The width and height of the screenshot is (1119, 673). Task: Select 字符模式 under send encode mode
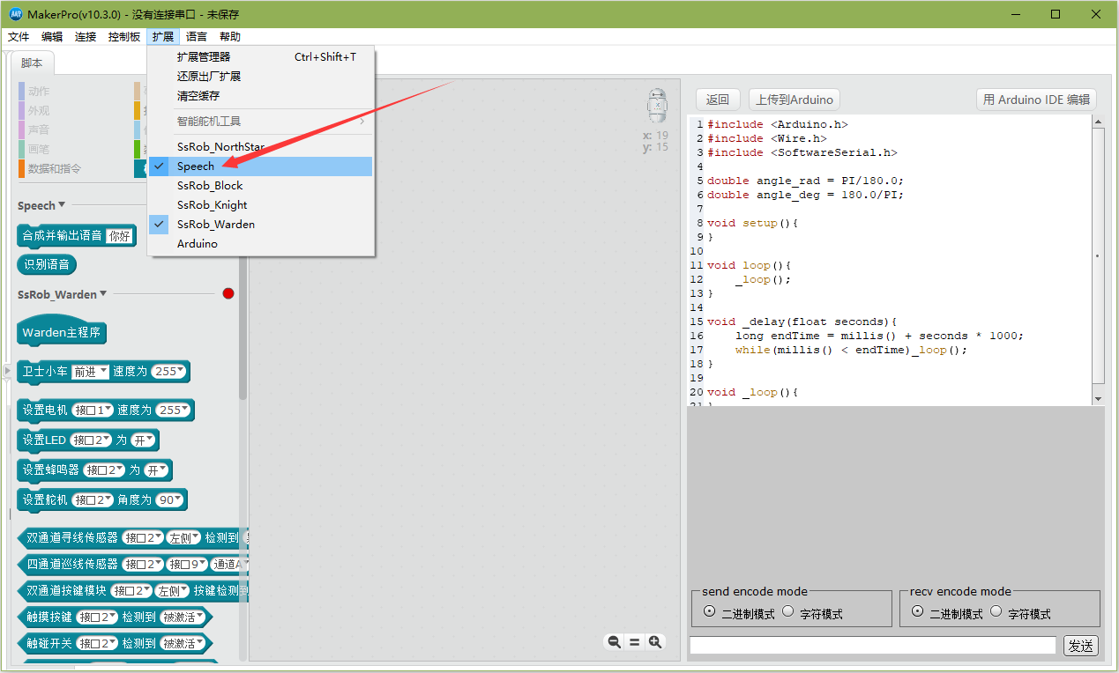(x=788, y=612)
